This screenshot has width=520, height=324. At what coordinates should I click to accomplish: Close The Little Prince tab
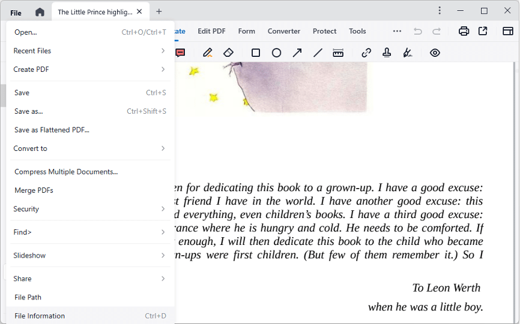click(x=139, y=11)
